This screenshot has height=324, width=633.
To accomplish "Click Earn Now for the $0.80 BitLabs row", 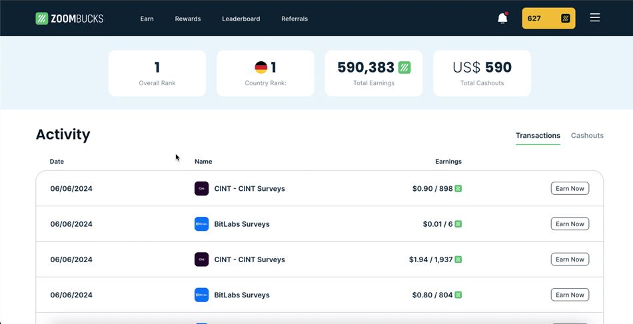I will pyautogui.click(x=570, y=295).
